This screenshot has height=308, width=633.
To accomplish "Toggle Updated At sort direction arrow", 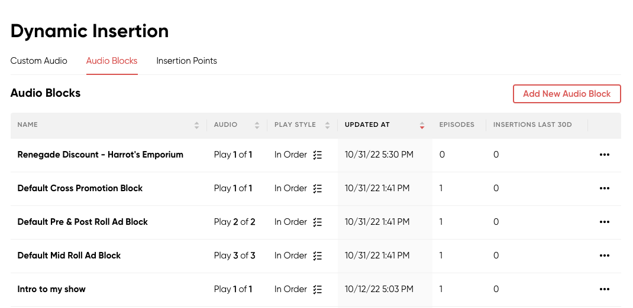I will (x=422, y=125).
